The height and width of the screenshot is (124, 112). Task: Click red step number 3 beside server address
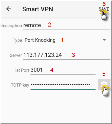click(x=73, y=55)
